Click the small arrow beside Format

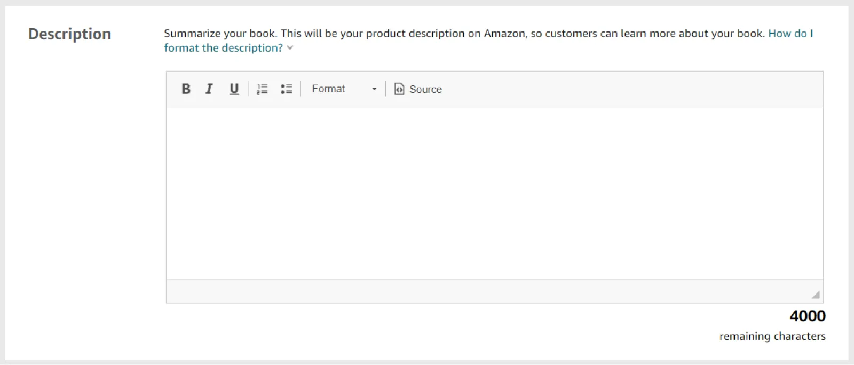point(374,89)
